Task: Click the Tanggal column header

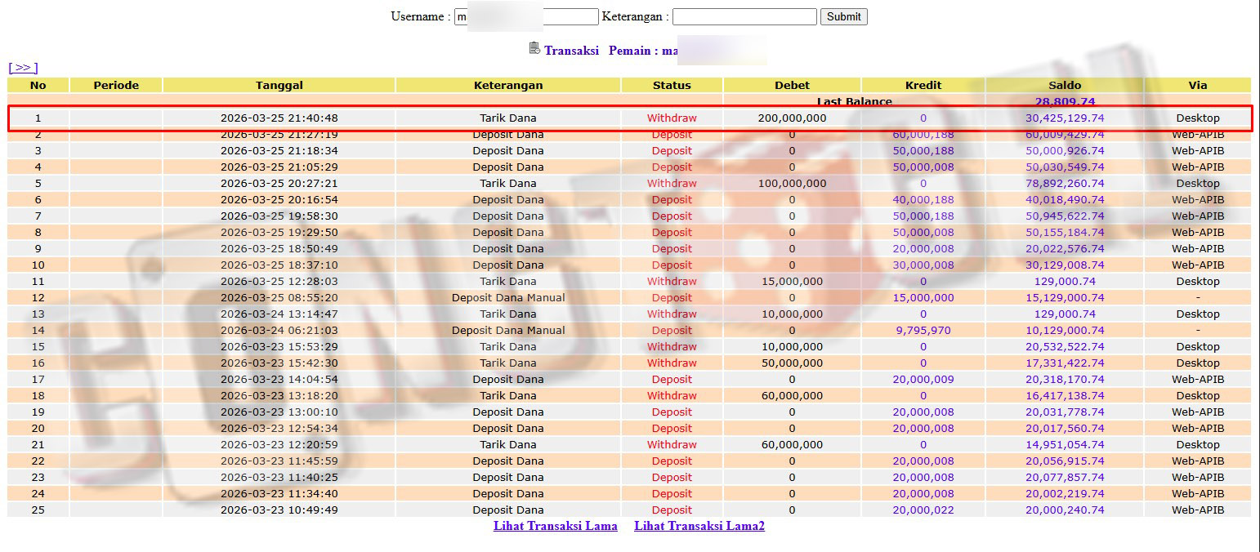Action: pos(279,85)
